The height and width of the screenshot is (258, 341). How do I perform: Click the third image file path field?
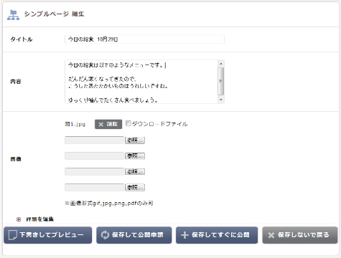point(94,171)
